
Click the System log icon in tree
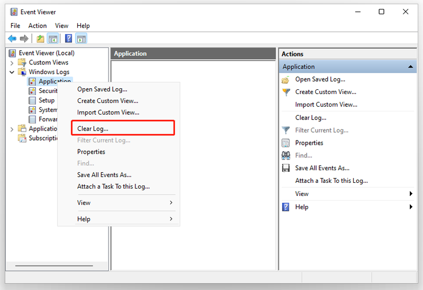click(32, 110)
